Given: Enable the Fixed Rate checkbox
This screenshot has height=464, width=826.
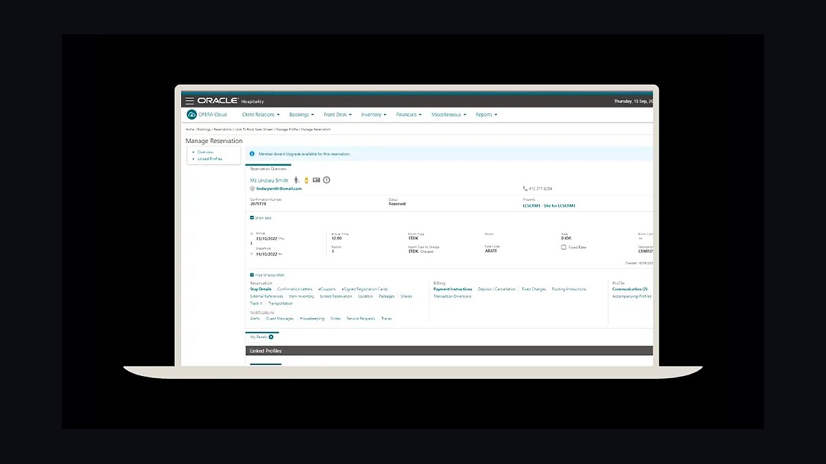Looking at the screenshot, I should click(564, 247).
